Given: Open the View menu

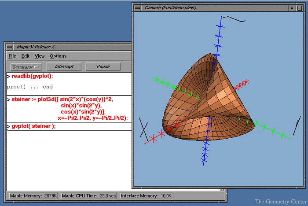Looking at the screenshot, I should [x=40, y=56].
